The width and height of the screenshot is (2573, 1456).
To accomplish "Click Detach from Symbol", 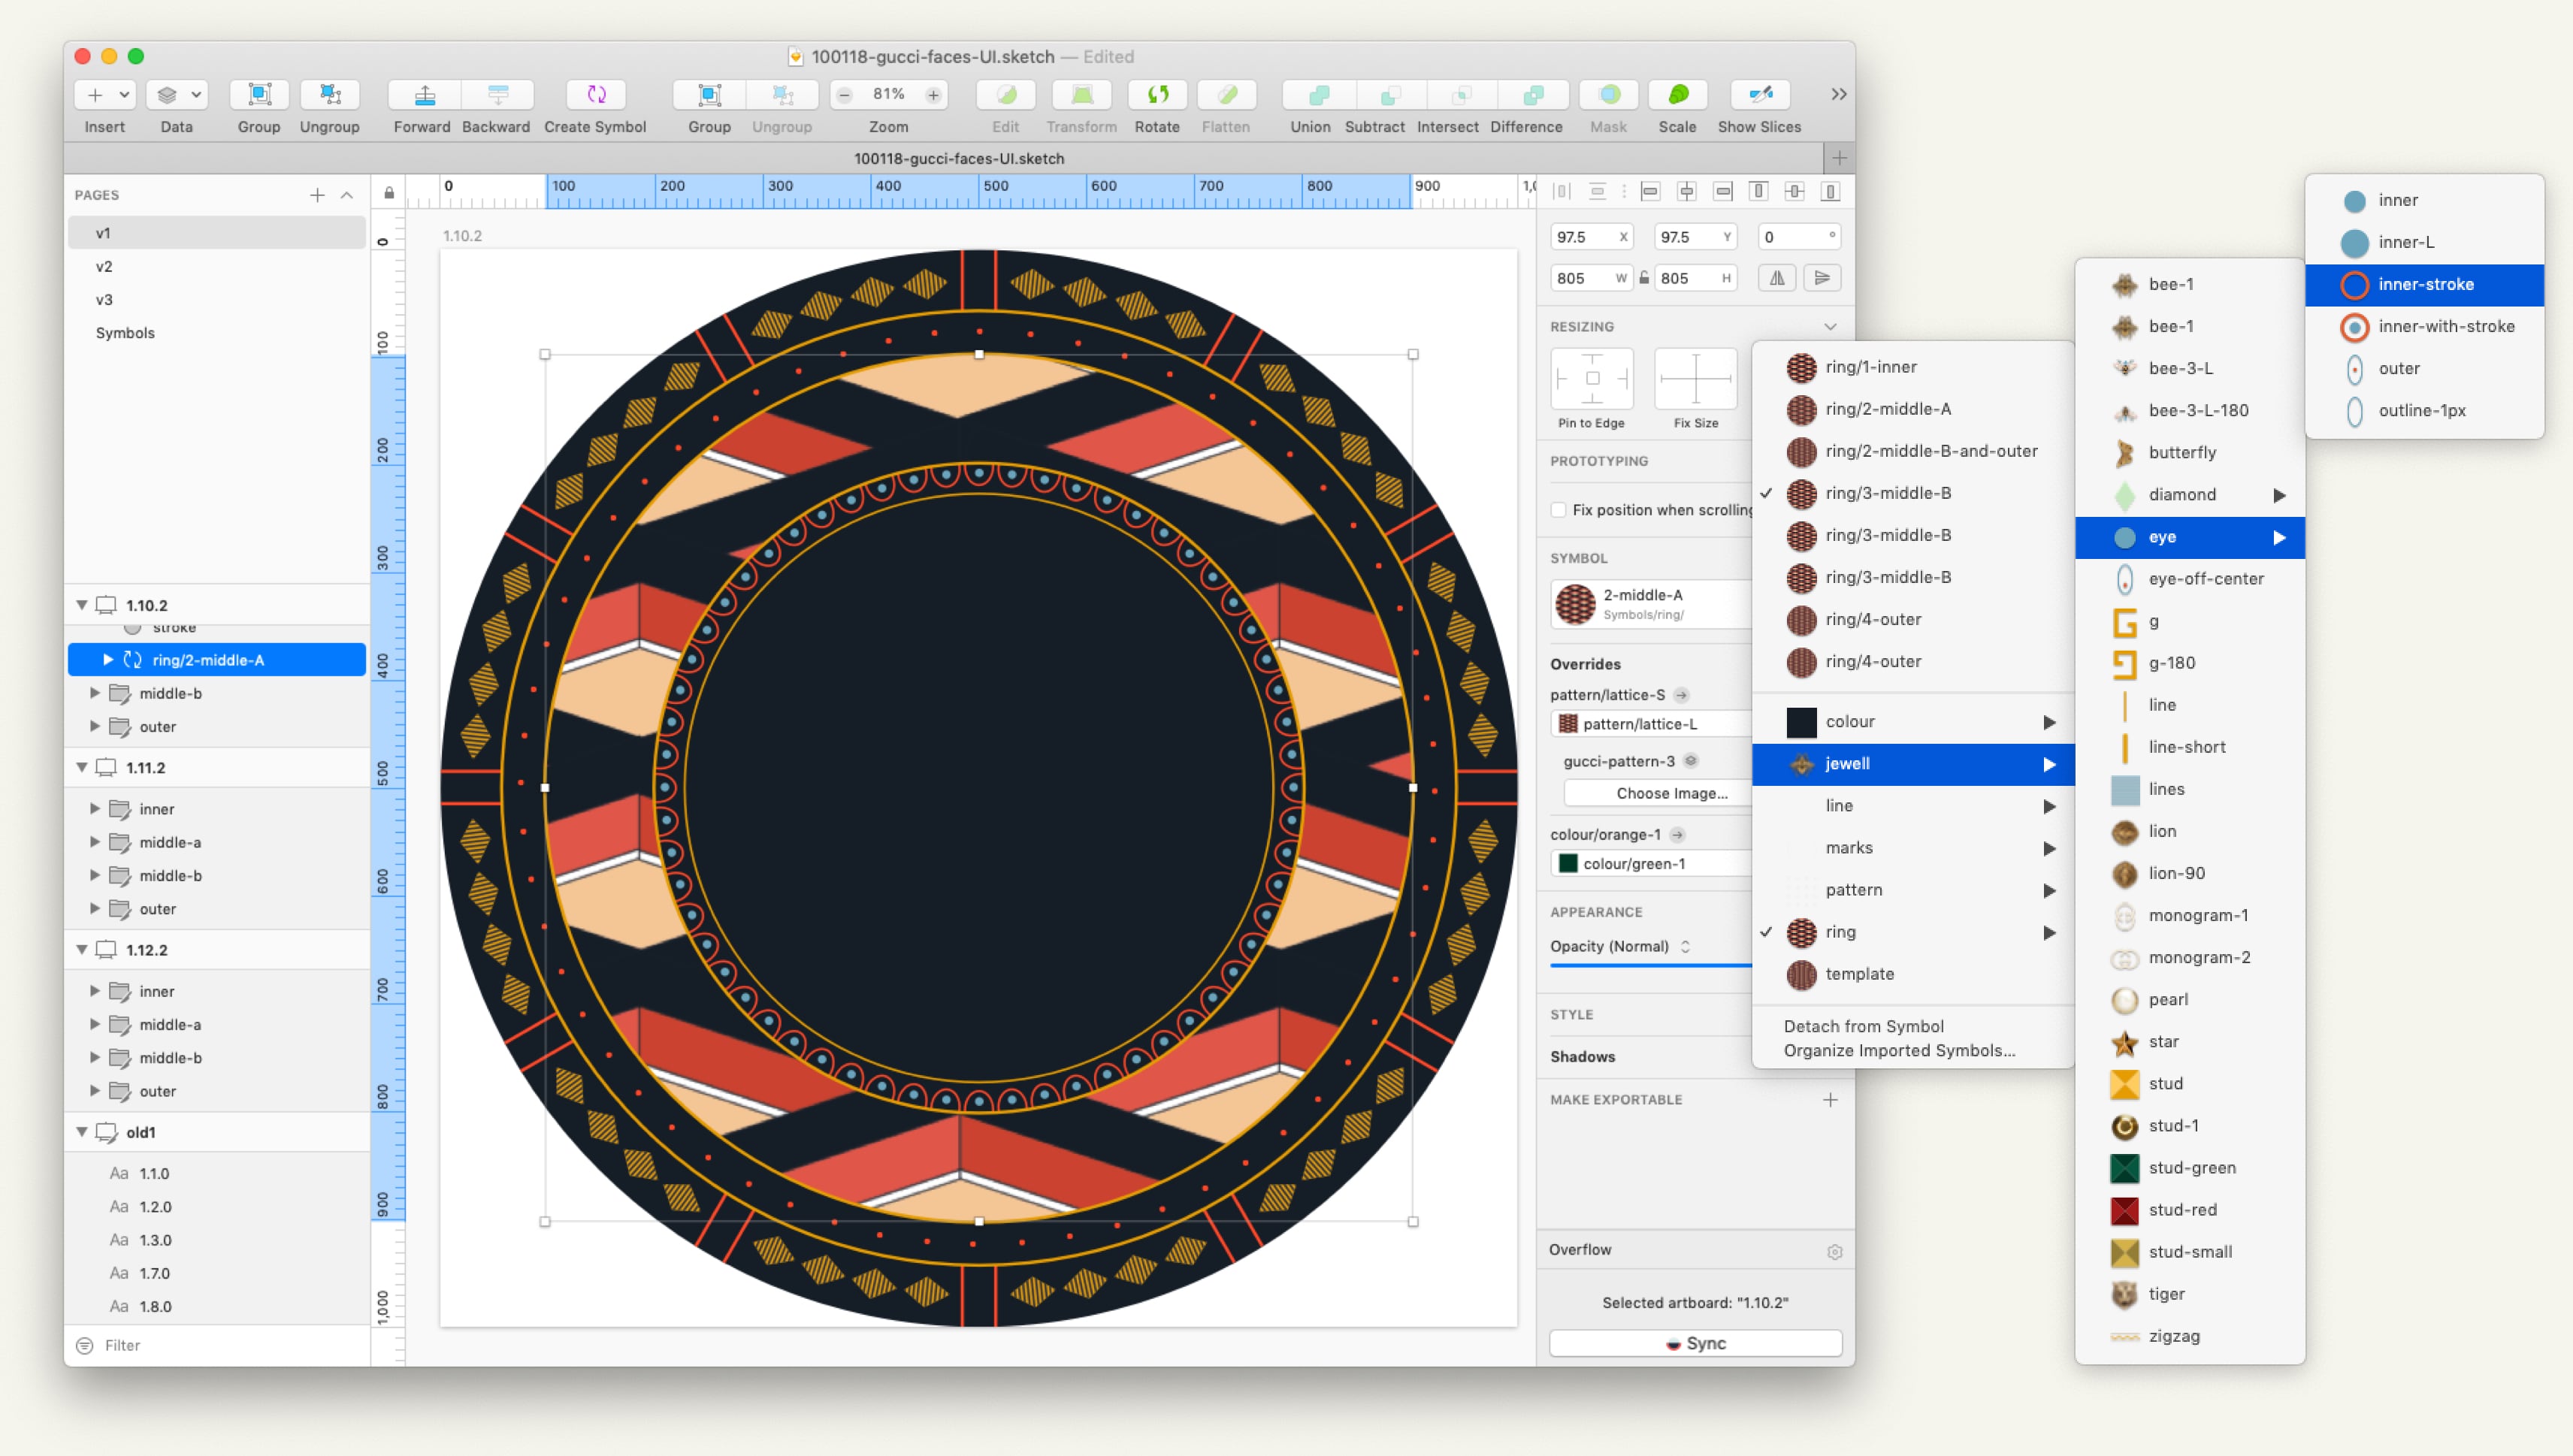I will click(1863, 1027).
